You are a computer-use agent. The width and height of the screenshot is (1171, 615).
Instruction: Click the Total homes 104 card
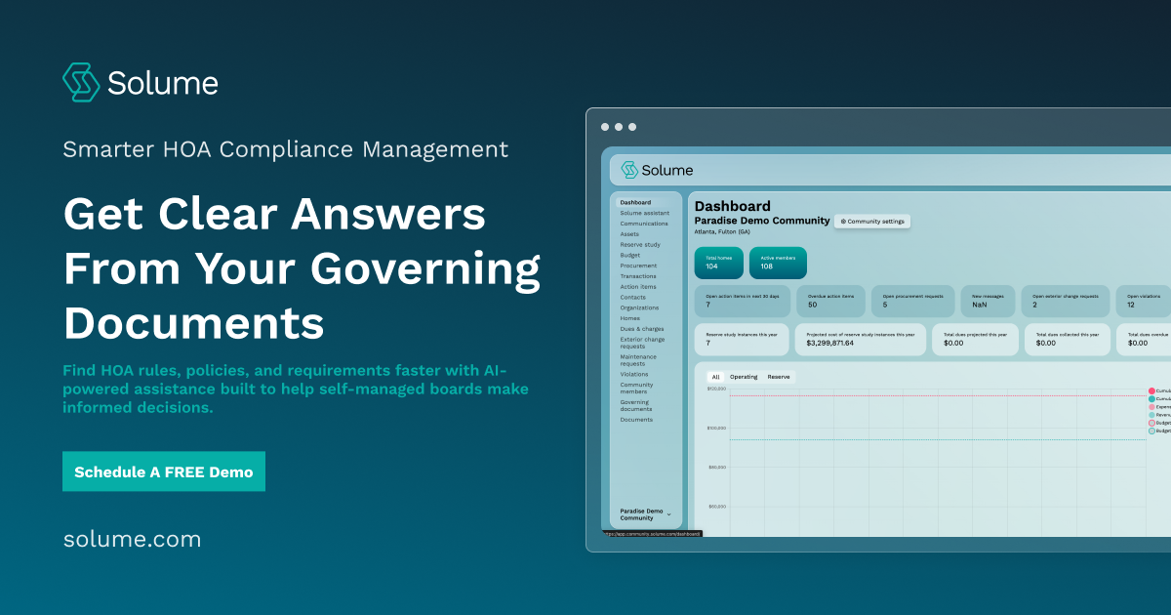coord(719,263)
